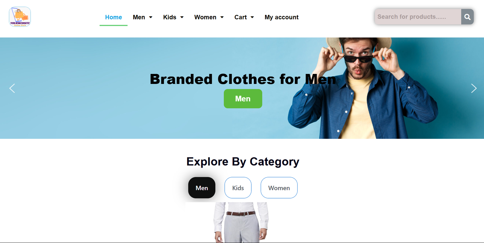The width and height of the screenshot is (484, 243).
Task: Expand the Women menu caret
Action: 222,17
